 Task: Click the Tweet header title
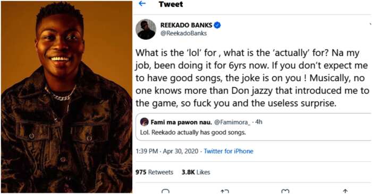click(171, 4)
